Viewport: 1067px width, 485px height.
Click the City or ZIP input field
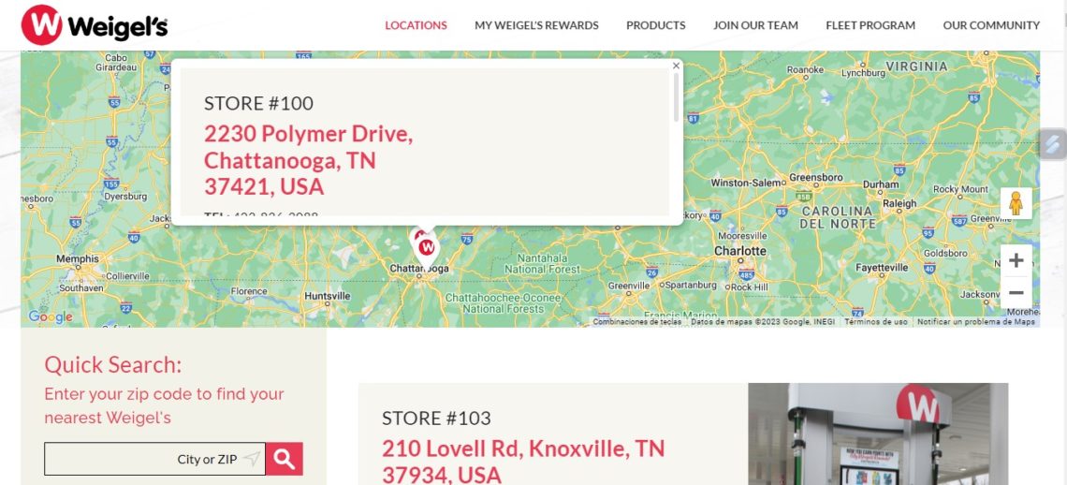click(x=154, y=459)
